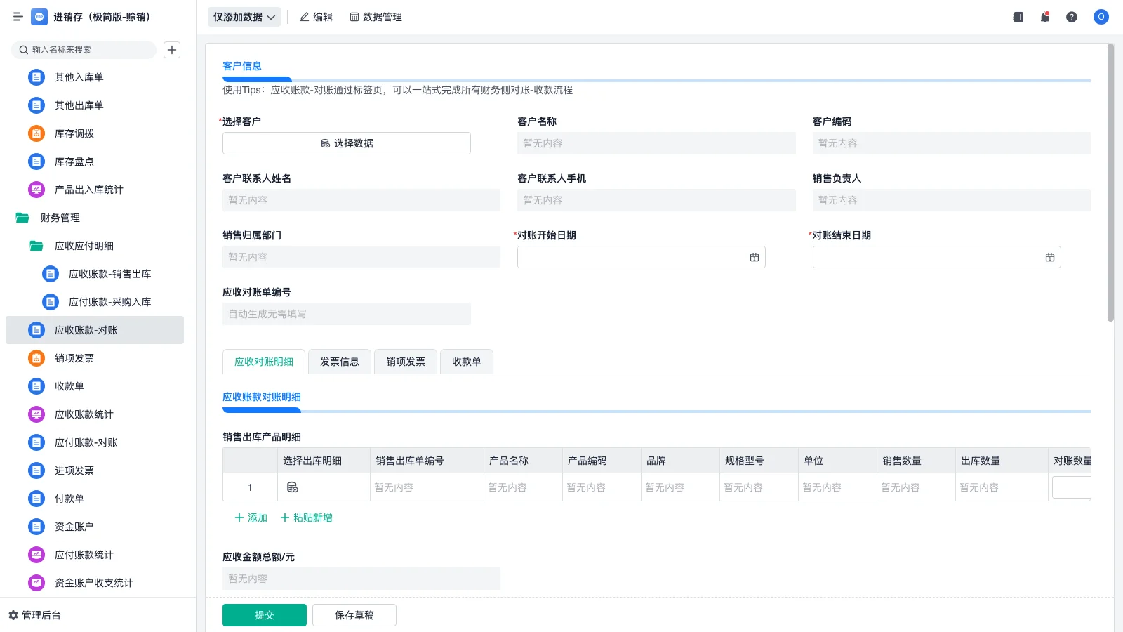Image resolution: width=1123 pixels, height=632 pixels.
Task: Click the vertical scrollbar of the form
Action: coord(1110,183)
